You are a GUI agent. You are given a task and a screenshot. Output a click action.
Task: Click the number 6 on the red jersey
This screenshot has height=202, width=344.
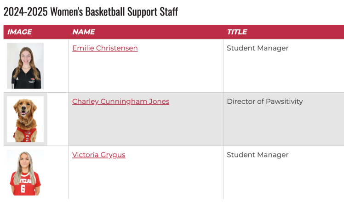[22, 189]
